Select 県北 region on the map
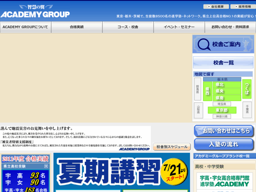Viewport: 256px width, 192px height. click(x=227, y=85)
